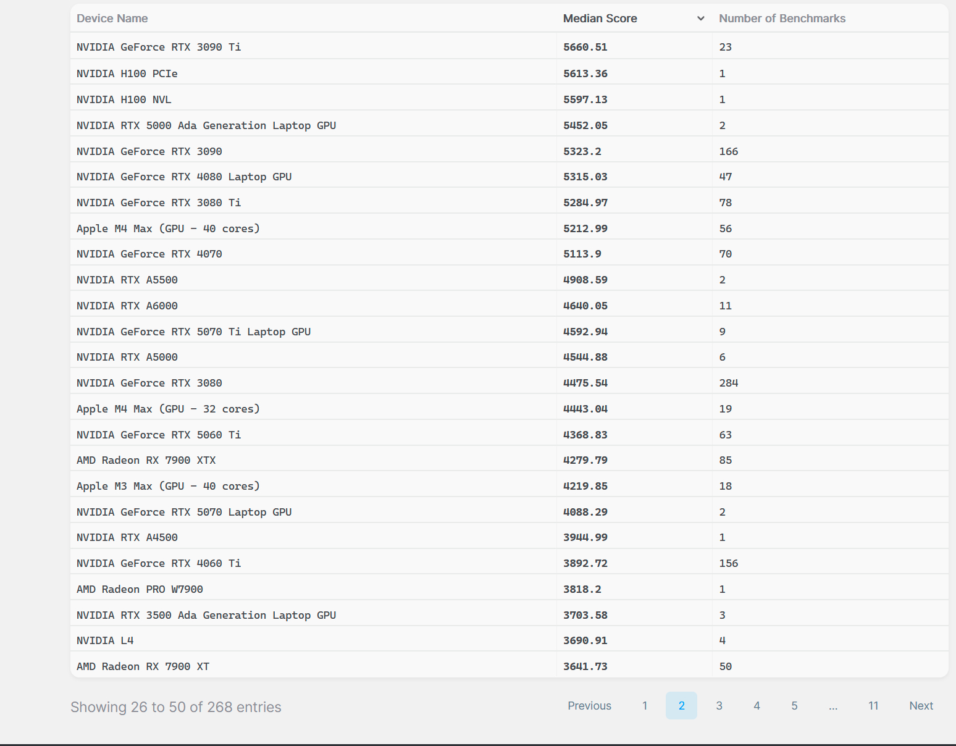Select NVIDIA GeForce RTX 4070 name
The width and height of the screenshot is (956, 746).
point(149,254)
